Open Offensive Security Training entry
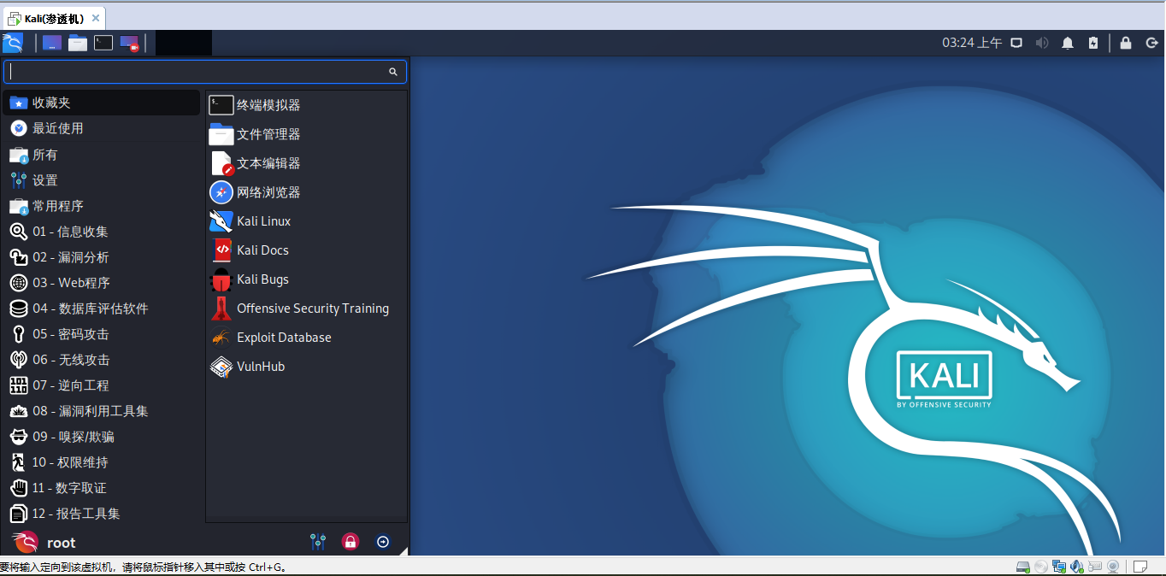This screenshot has height=576, width=1166. click(306, 309)
